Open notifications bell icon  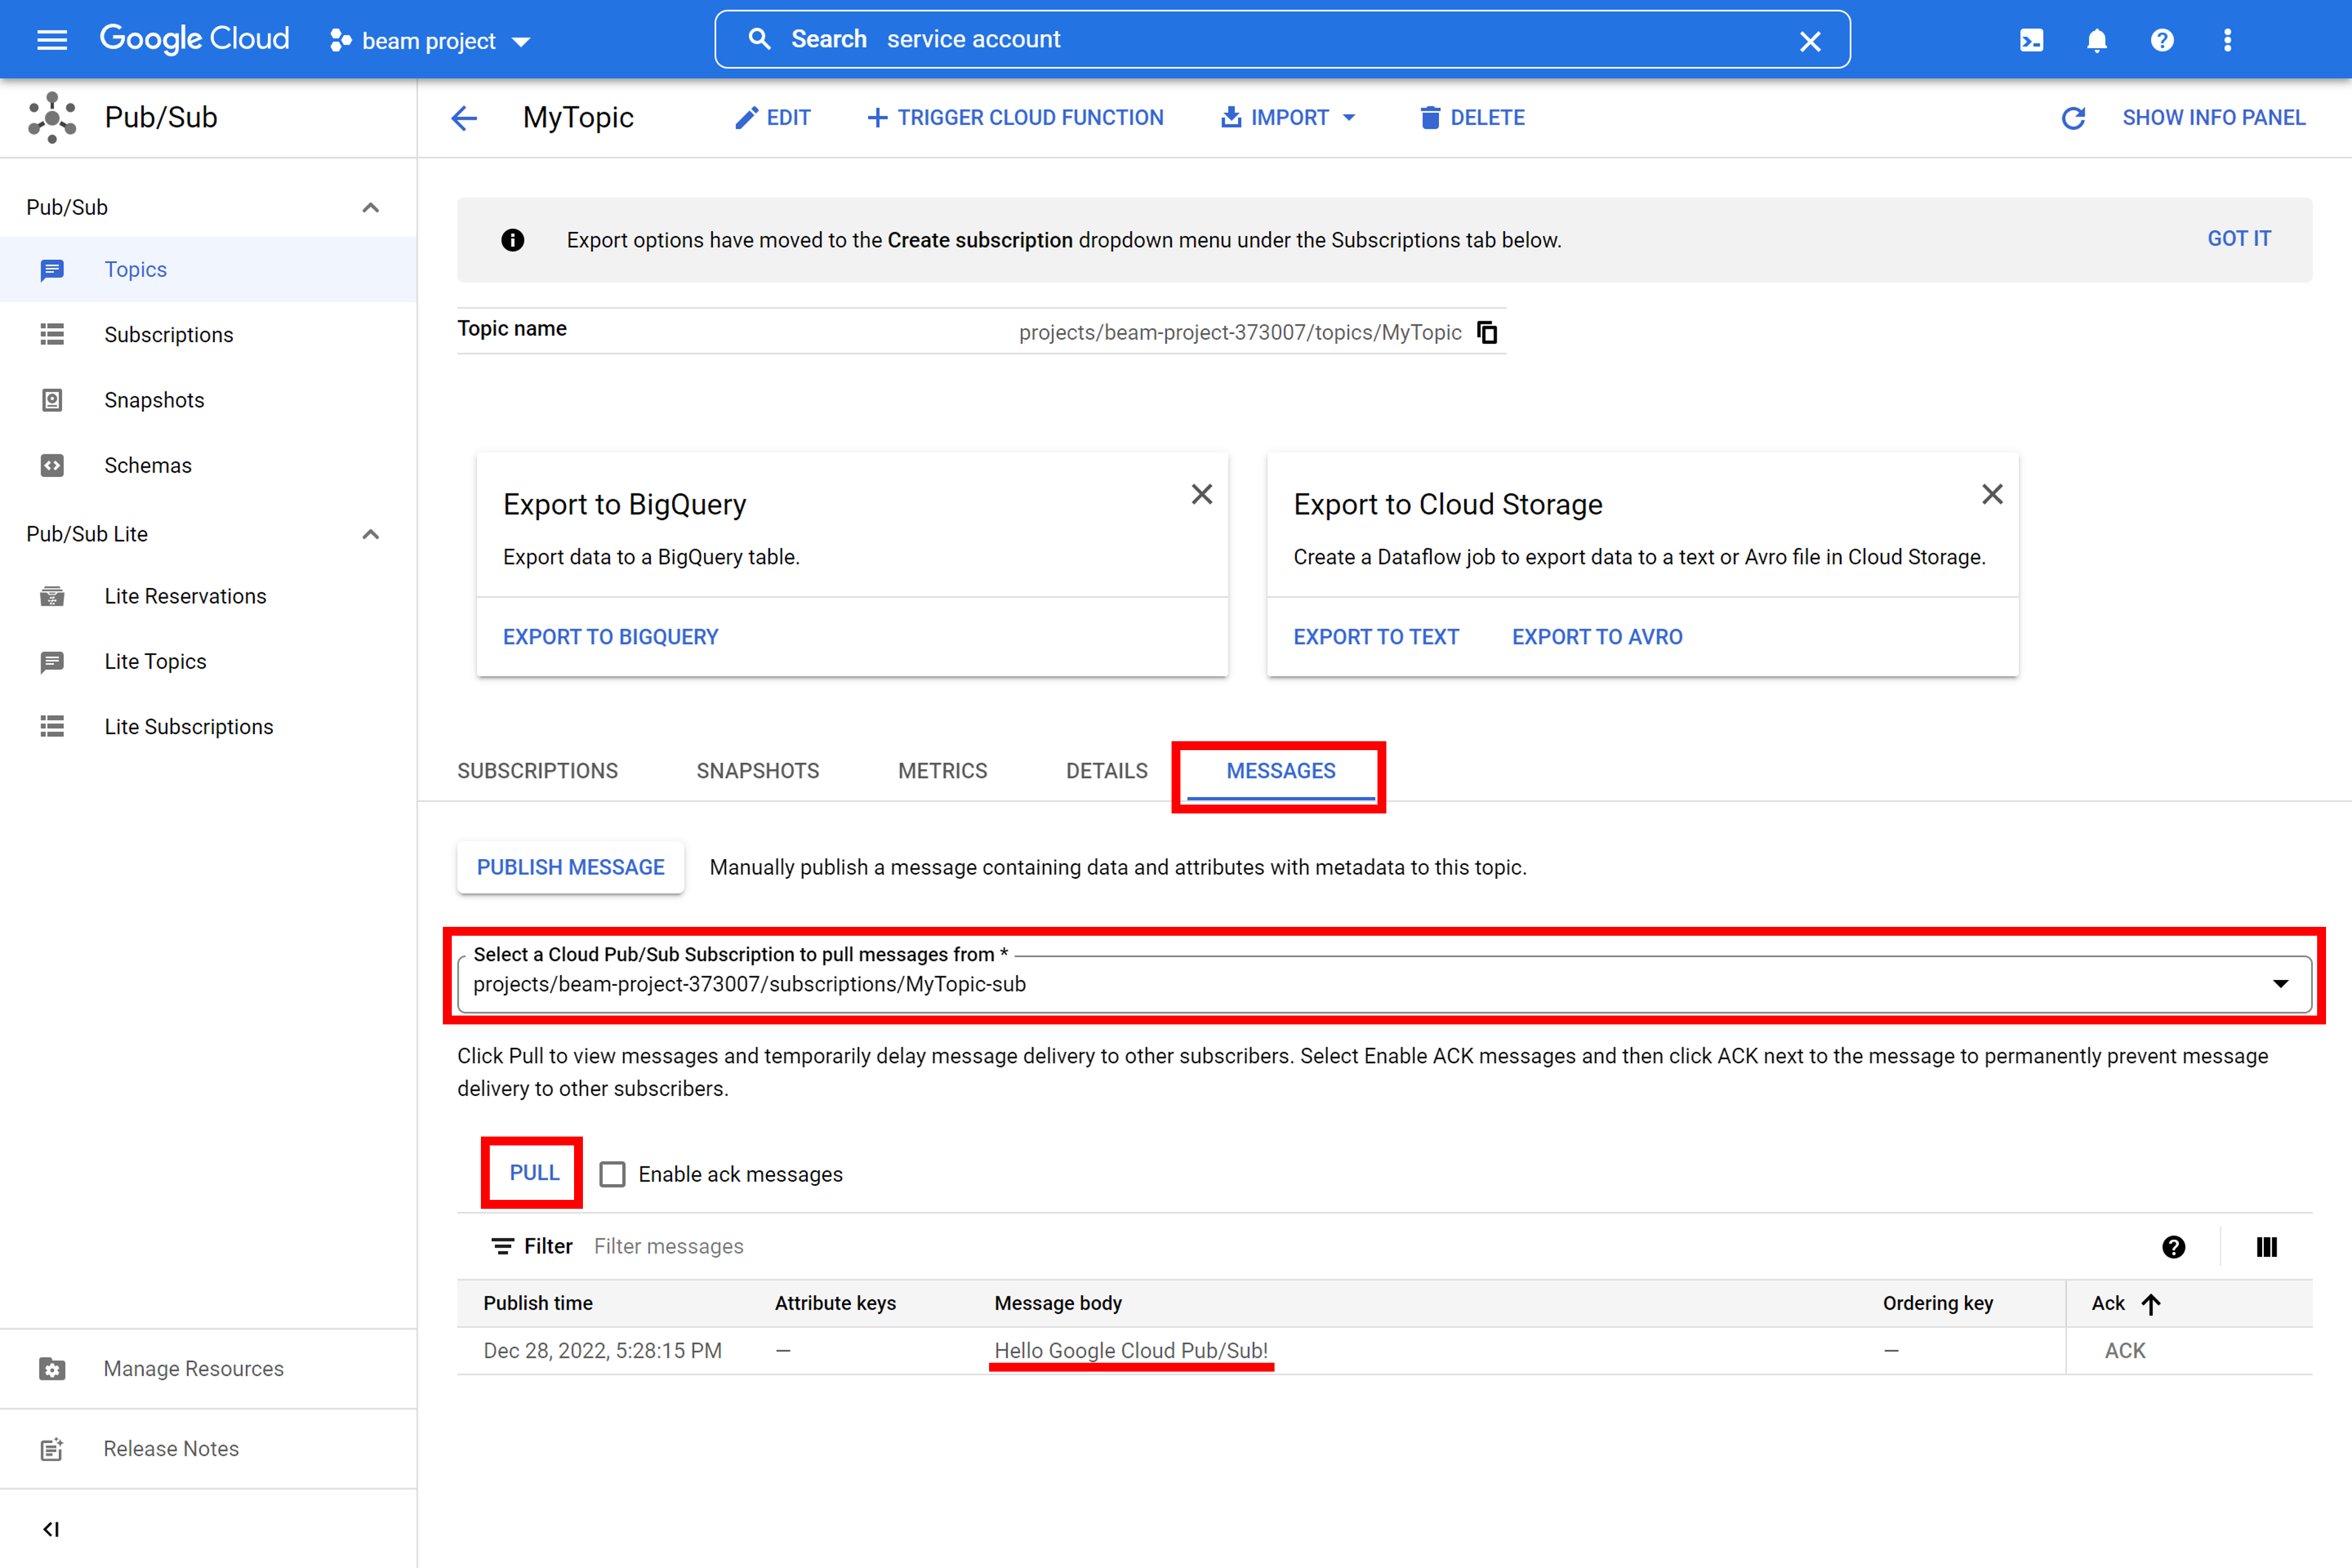point(2096,40)
